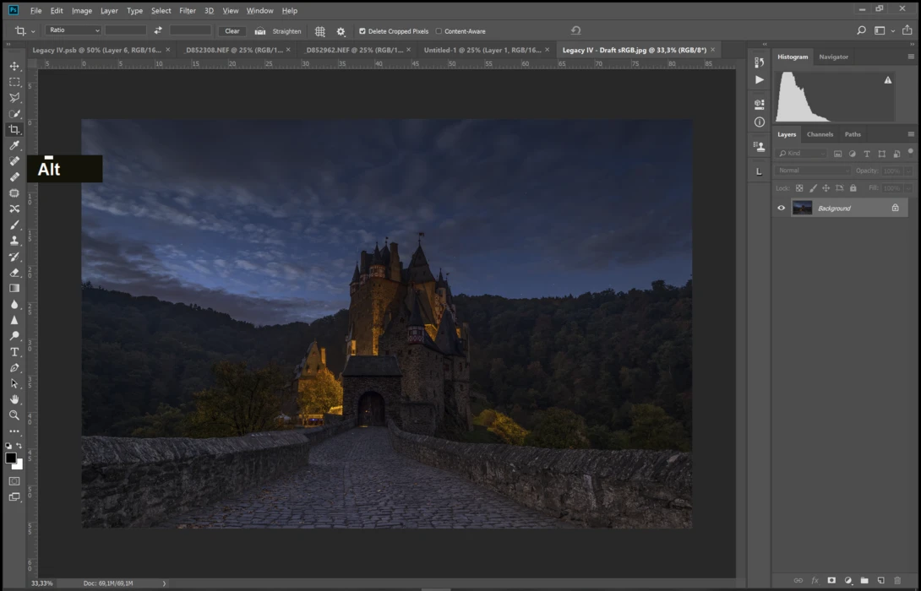921x591 pixels.
Task: Open the Layer menu
Action: tap(109, 11)
